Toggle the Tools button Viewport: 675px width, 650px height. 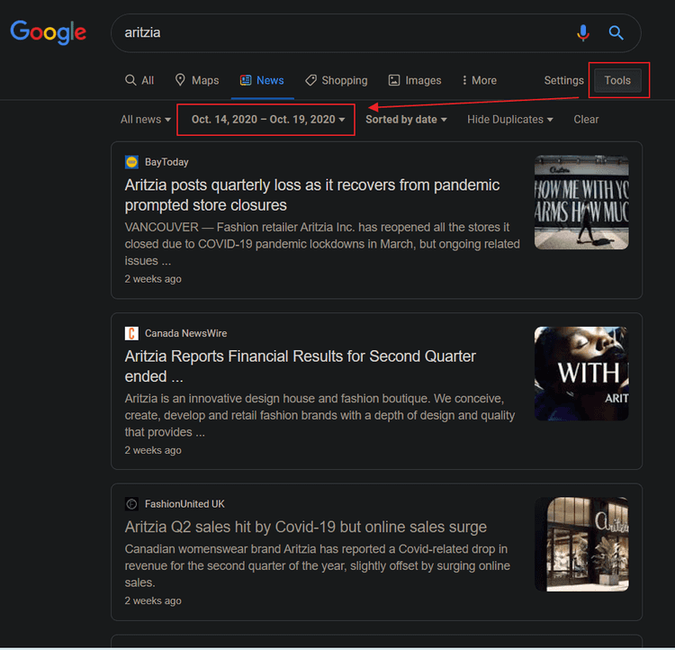(x=617, y=80)
